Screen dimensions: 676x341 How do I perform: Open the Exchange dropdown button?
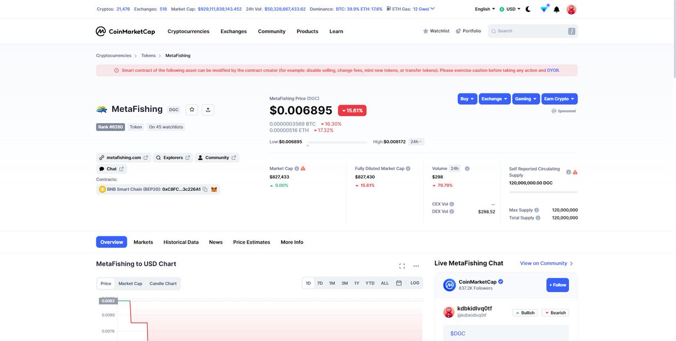click(495, 99)
